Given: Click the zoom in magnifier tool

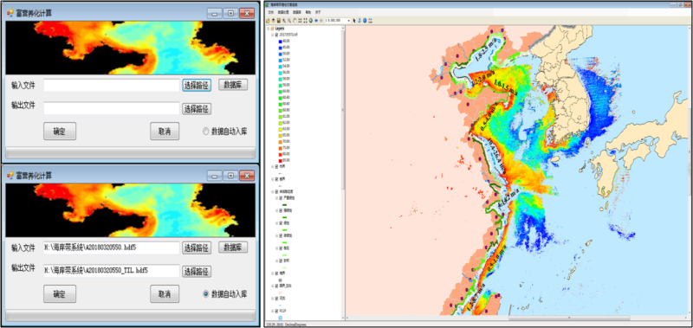Looking at the screenshot, I should (x=284, y=20).
